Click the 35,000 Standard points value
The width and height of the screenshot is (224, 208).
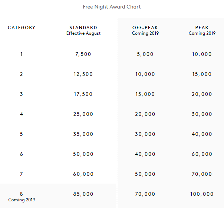83,134
